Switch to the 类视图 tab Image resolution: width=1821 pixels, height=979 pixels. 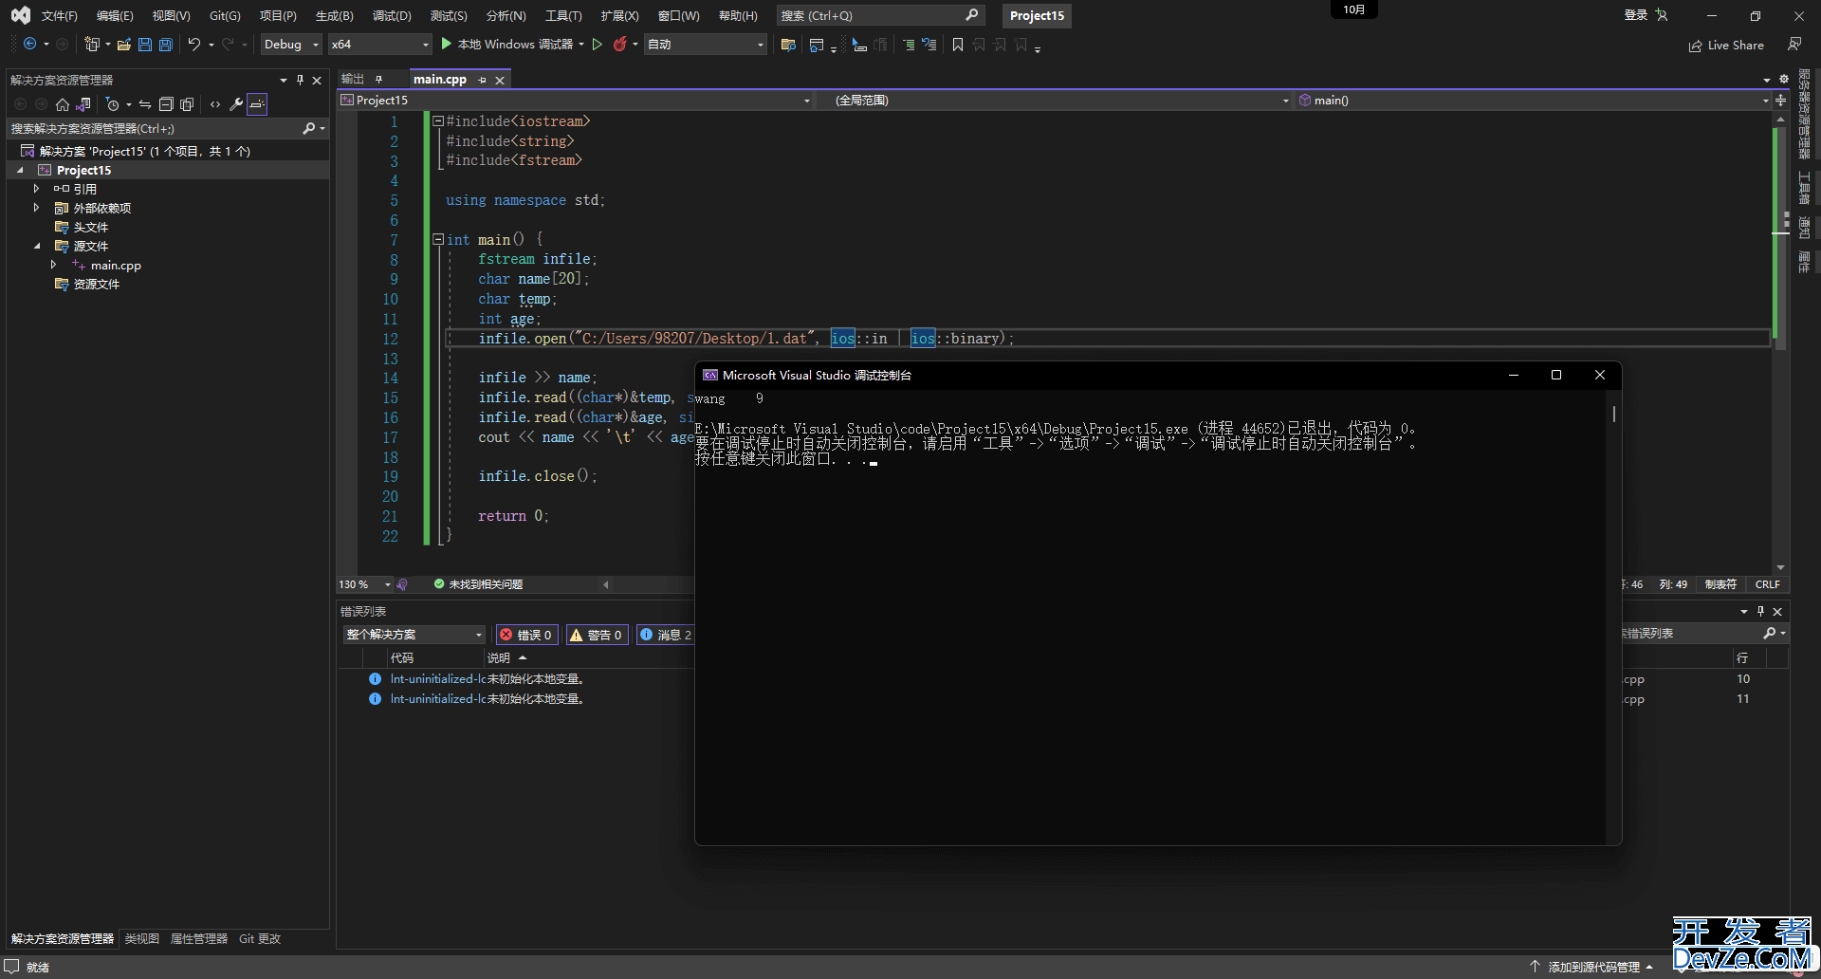click(x=142, y=938)
